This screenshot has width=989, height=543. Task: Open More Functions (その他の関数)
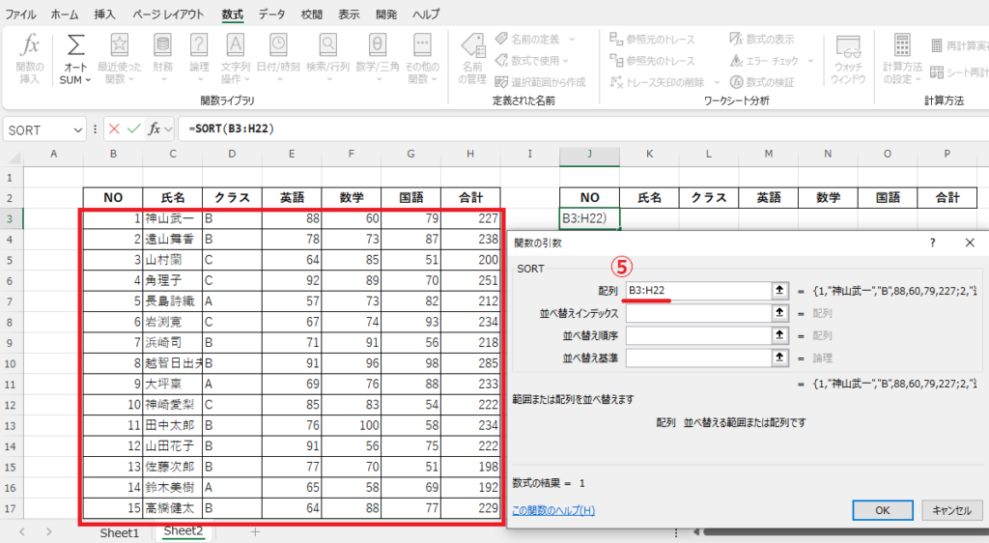[x=422, y=59]
